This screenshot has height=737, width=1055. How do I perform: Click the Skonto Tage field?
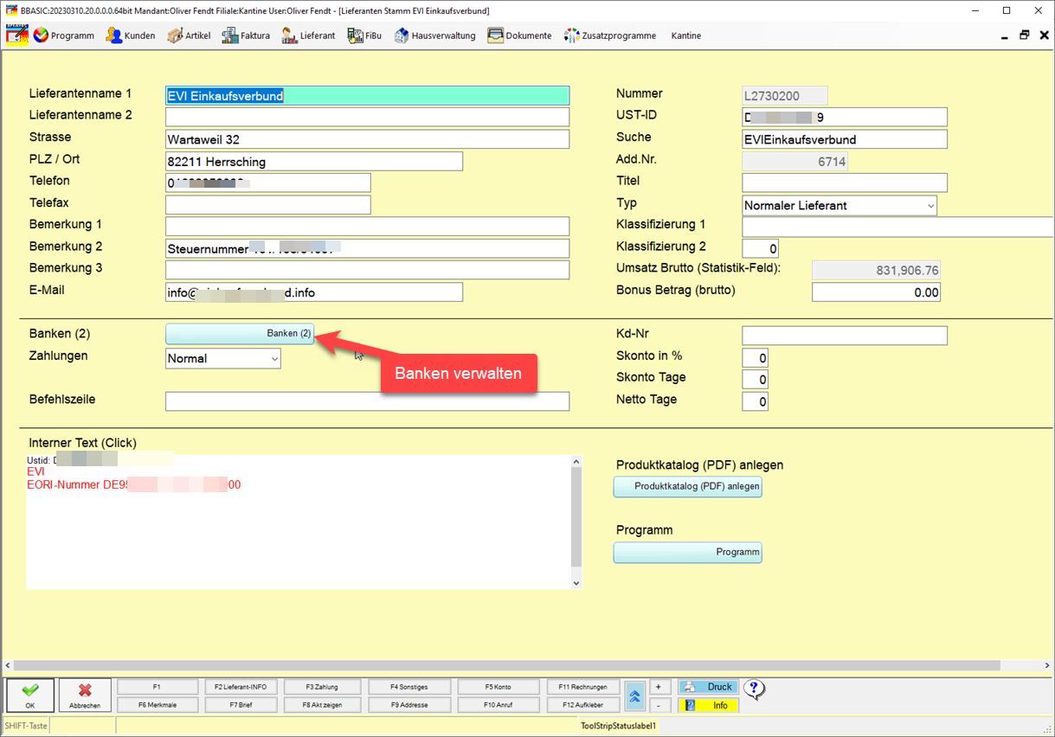coord(755,380)
